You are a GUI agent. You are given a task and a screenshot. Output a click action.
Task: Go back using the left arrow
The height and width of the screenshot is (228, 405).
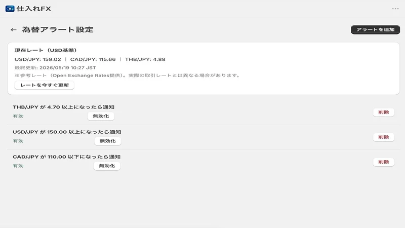pos(14,30)
